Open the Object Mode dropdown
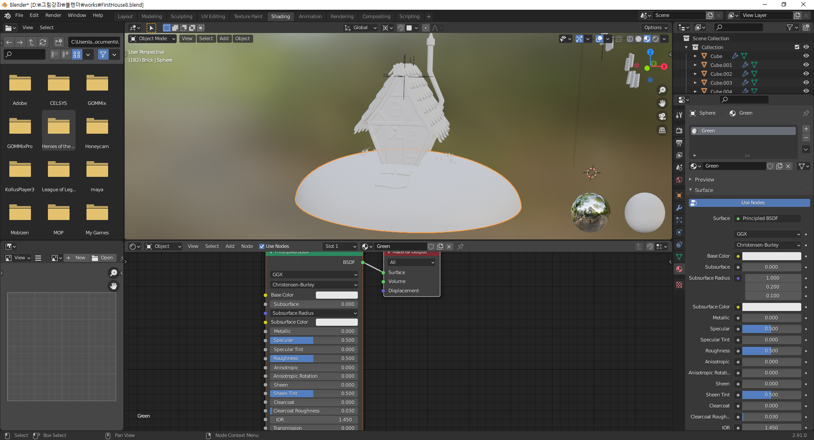Image resolution: width=814 pixels, height=440 pixels. tap(153, 38)
